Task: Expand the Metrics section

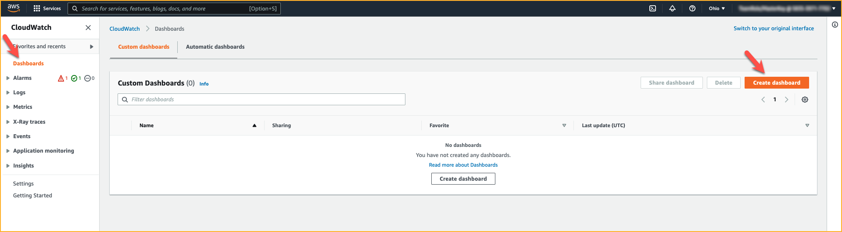Action: click(x=8, y=107)
